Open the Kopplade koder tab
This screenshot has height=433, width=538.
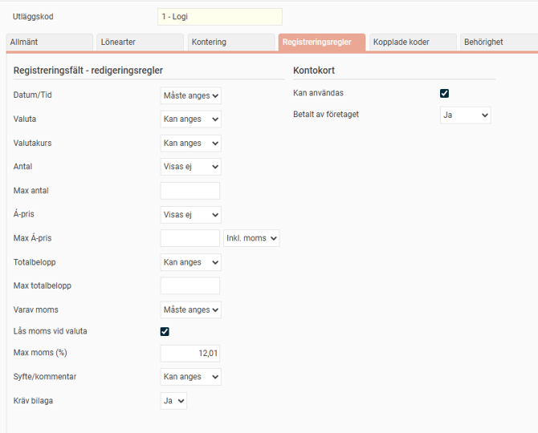tap(414, 42)
